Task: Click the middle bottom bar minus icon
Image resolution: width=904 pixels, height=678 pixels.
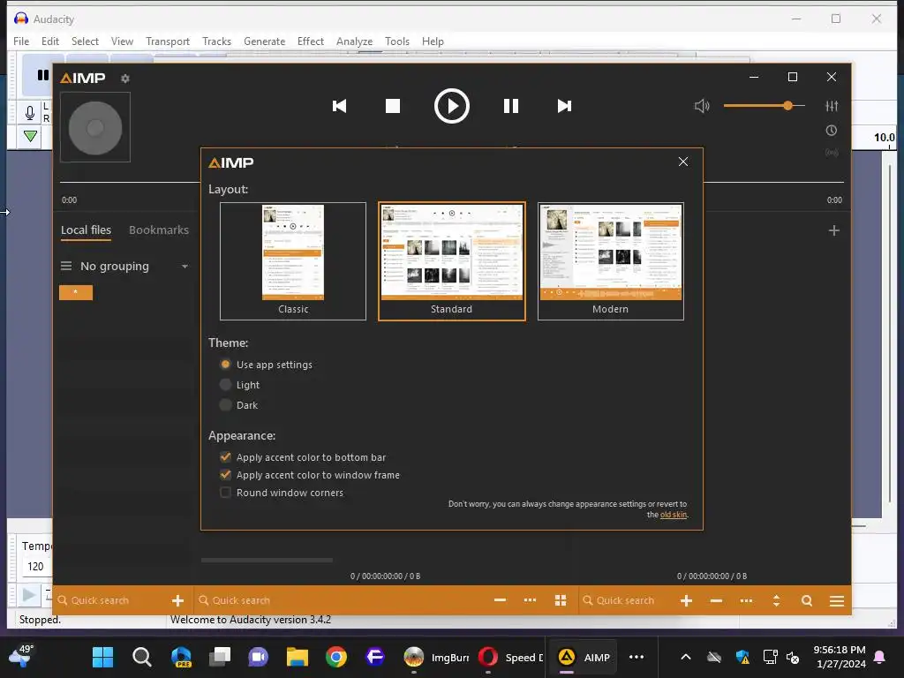Action: click(x=500, y=600)
